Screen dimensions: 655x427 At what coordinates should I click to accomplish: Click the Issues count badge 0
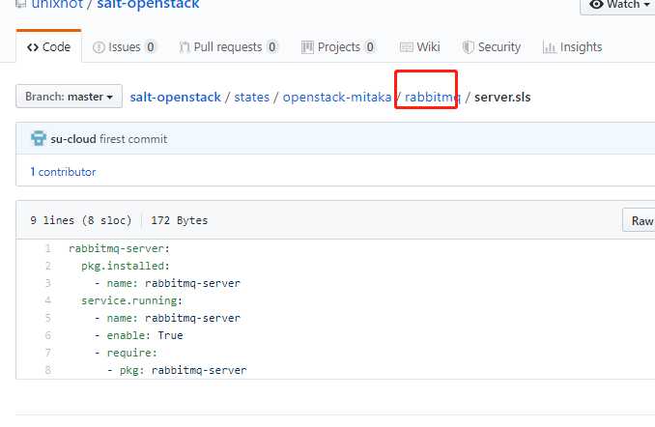151,46
